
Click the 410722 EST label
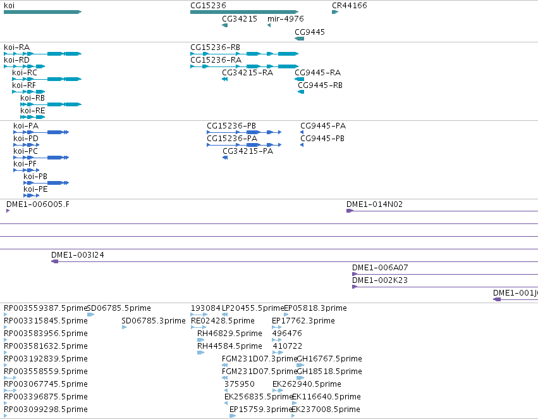click(288, 347)
